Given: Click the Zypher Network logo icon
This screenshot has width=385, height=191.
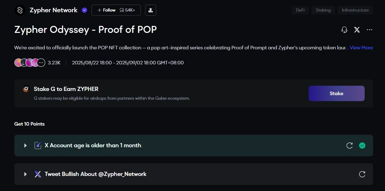Looking at the screenshot, I should (20, 10).
